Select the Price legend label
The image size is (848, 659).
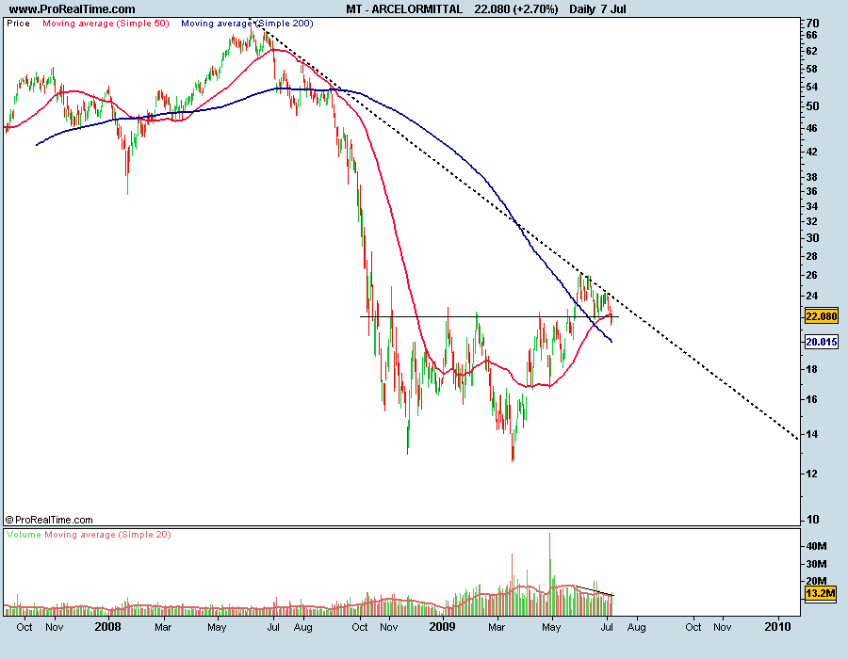19,24
